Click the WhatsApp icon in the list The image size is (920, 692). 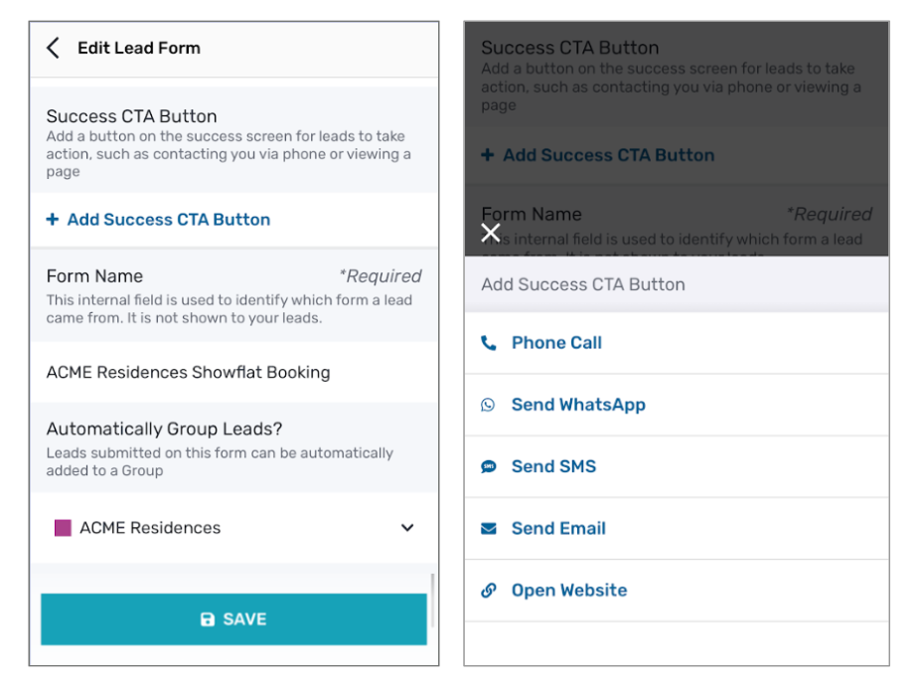pyautogui.click(x=488, y=405)
